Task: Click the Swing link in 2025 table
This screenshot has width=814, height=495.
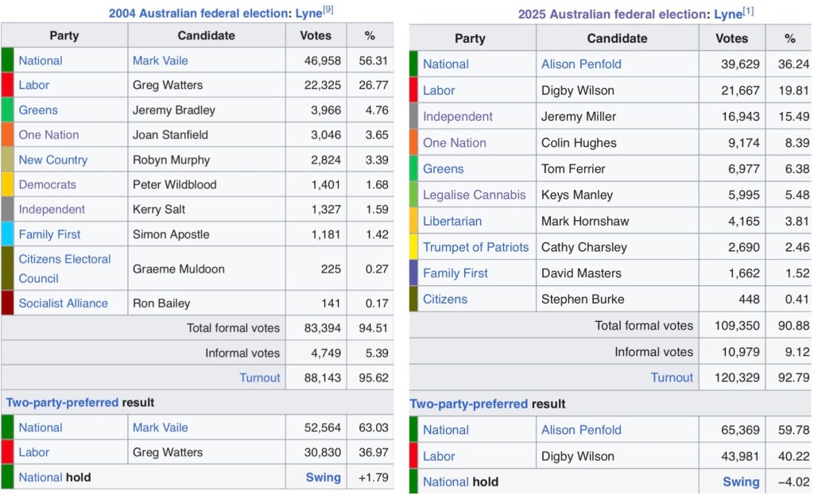Action: [x=740, y=481]
